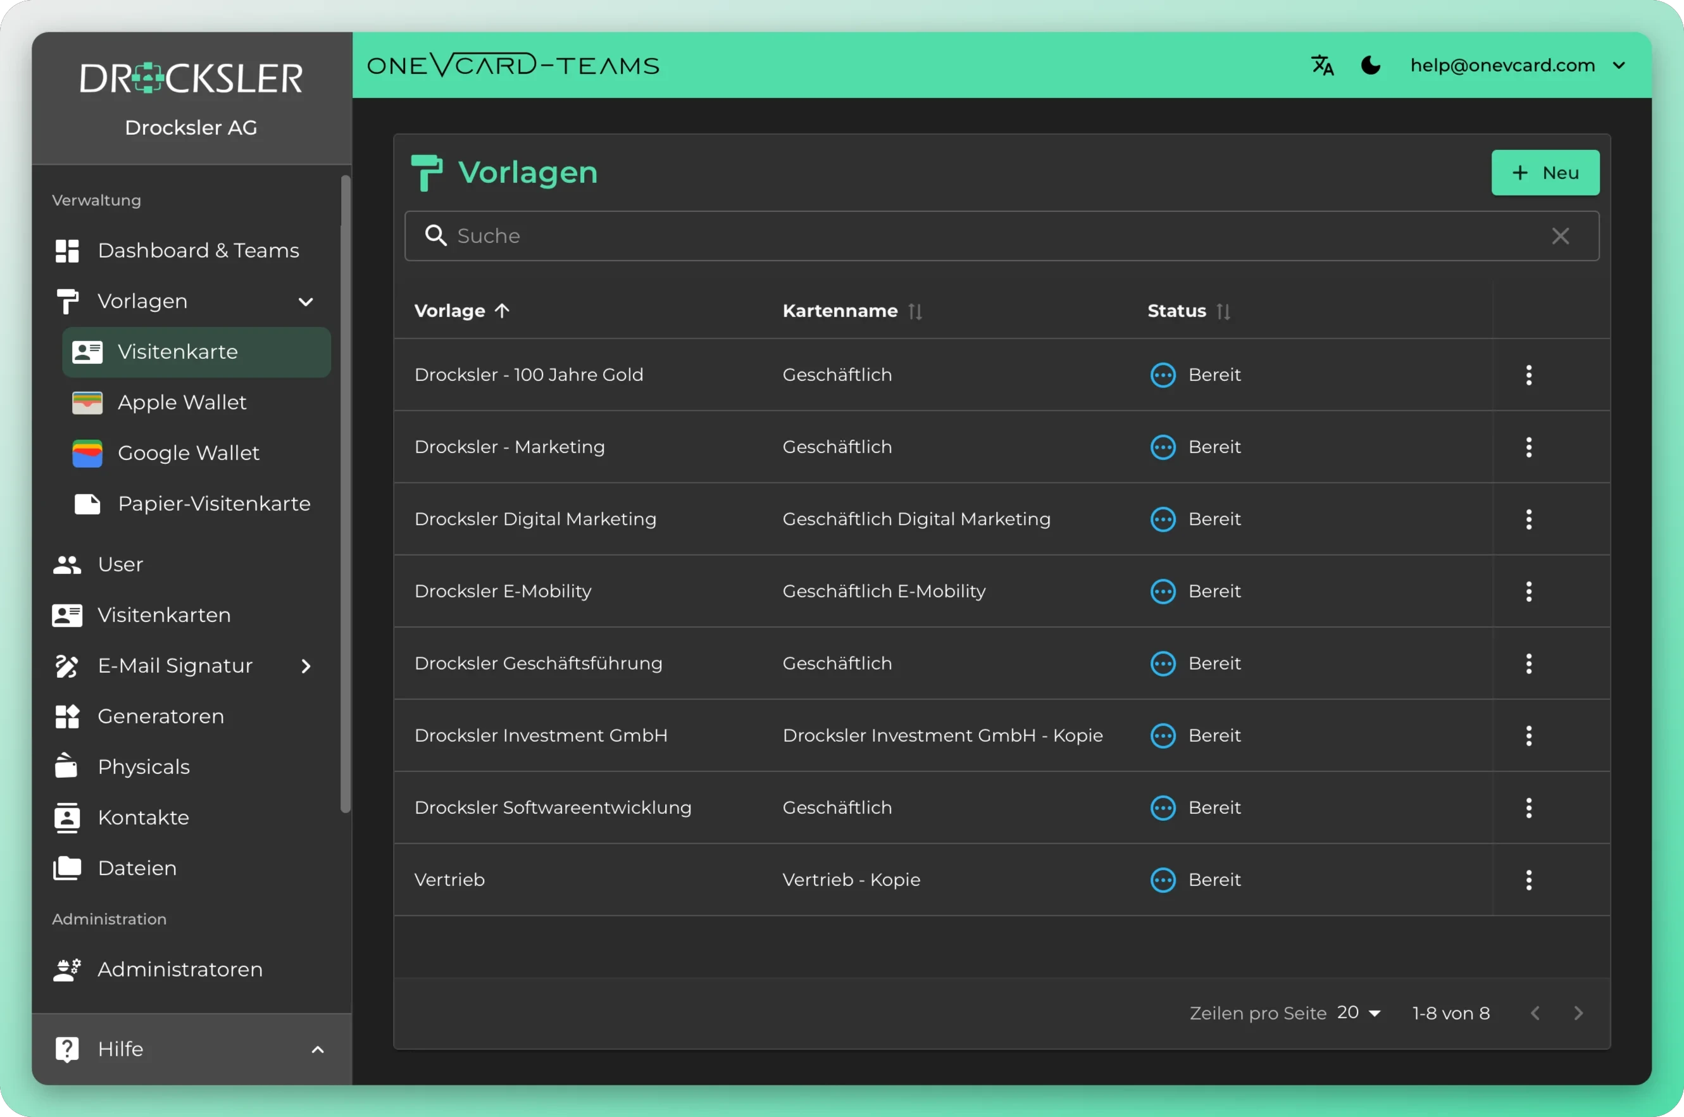Click the User people icon
The height and width of the screenshot is (1117, 1684).
click(x=67, y=565)
